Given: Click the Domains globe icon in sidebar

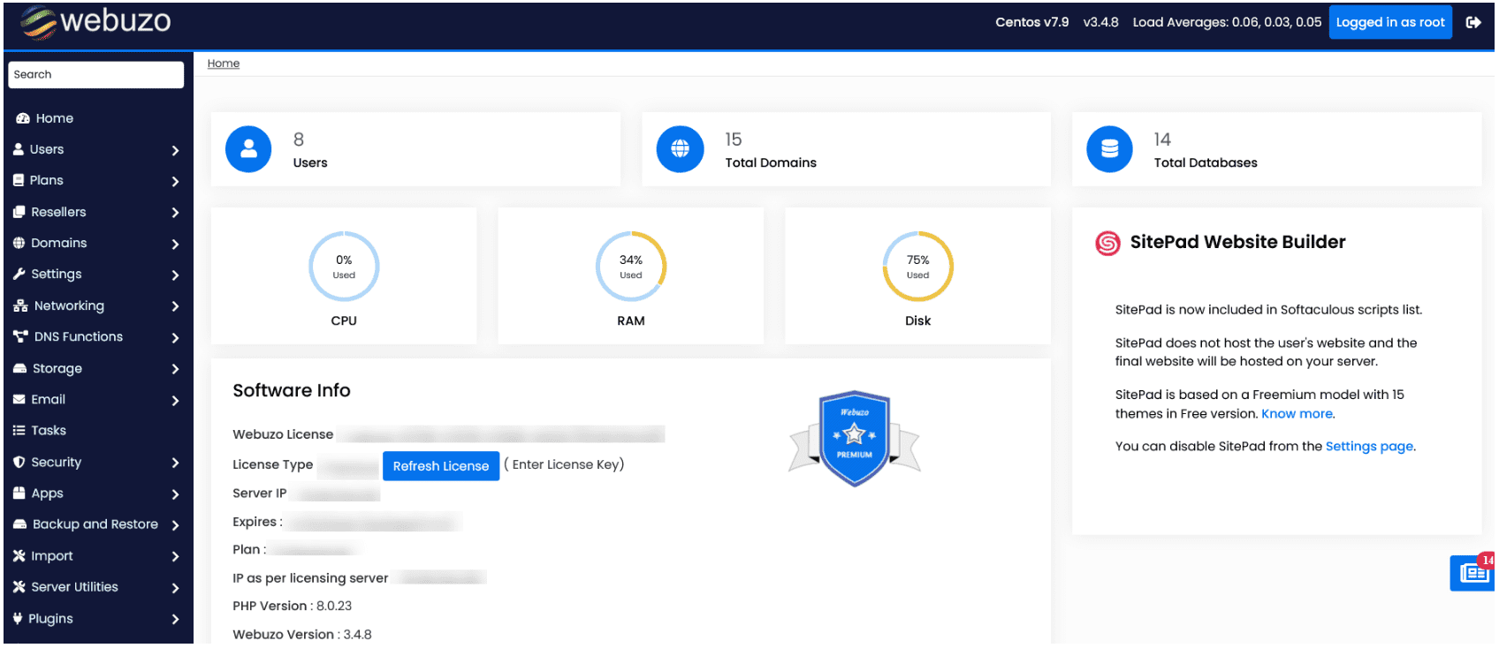Looking at the screenshot, I should [x=19, y=243].
